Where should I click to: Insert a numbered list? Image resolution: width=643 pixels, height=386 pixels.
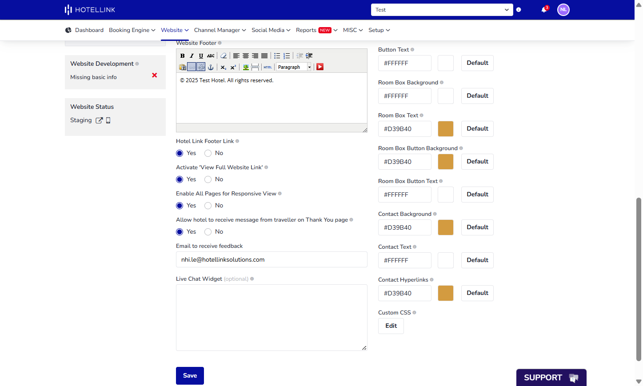coord(287,56)
